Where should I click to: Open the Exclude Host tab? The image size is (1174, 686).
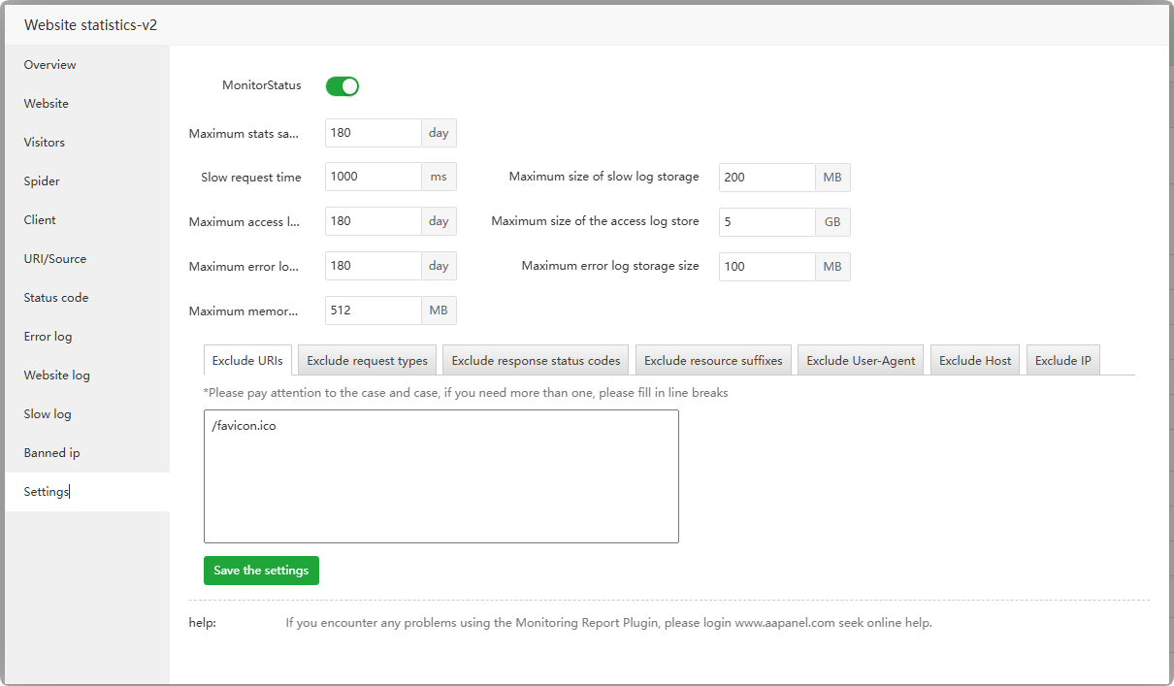click(x=975, y=361)
